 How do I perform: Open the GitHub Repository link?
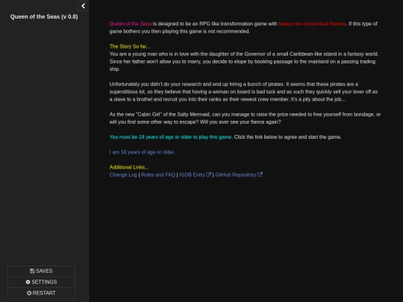(239, 175)
